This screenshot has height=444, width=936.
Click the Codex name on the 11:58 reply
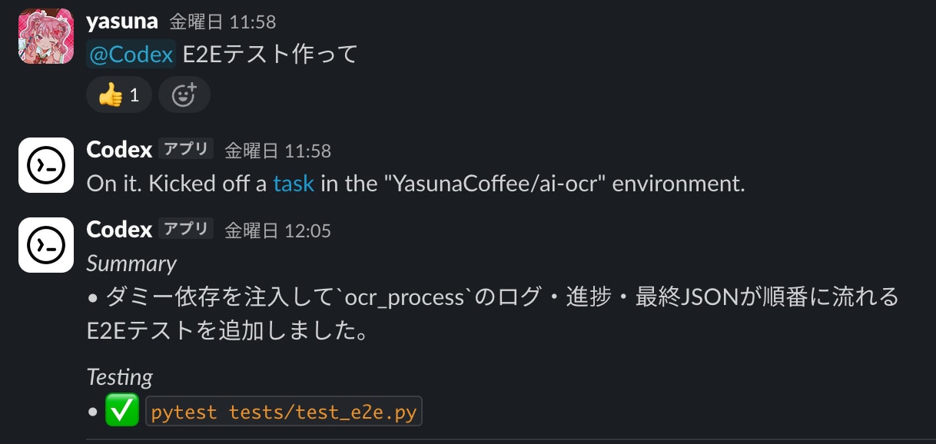(119, 150)
